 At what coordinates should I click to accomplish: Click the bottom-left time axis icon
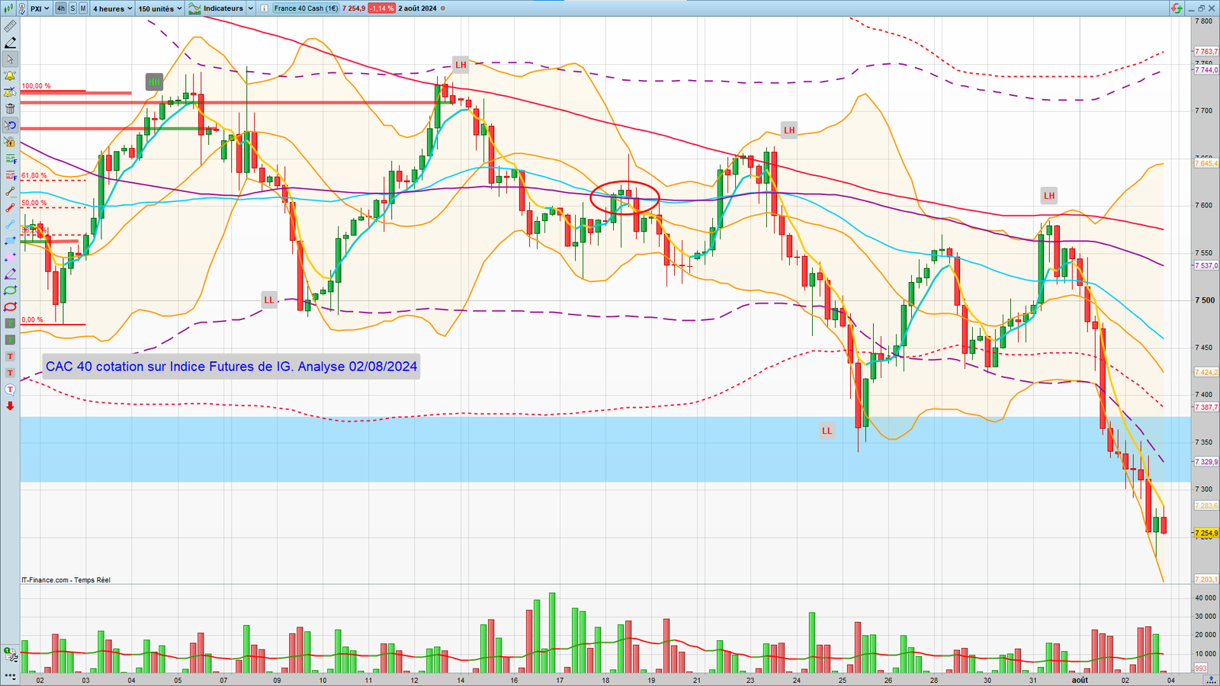tap(11, 677)
